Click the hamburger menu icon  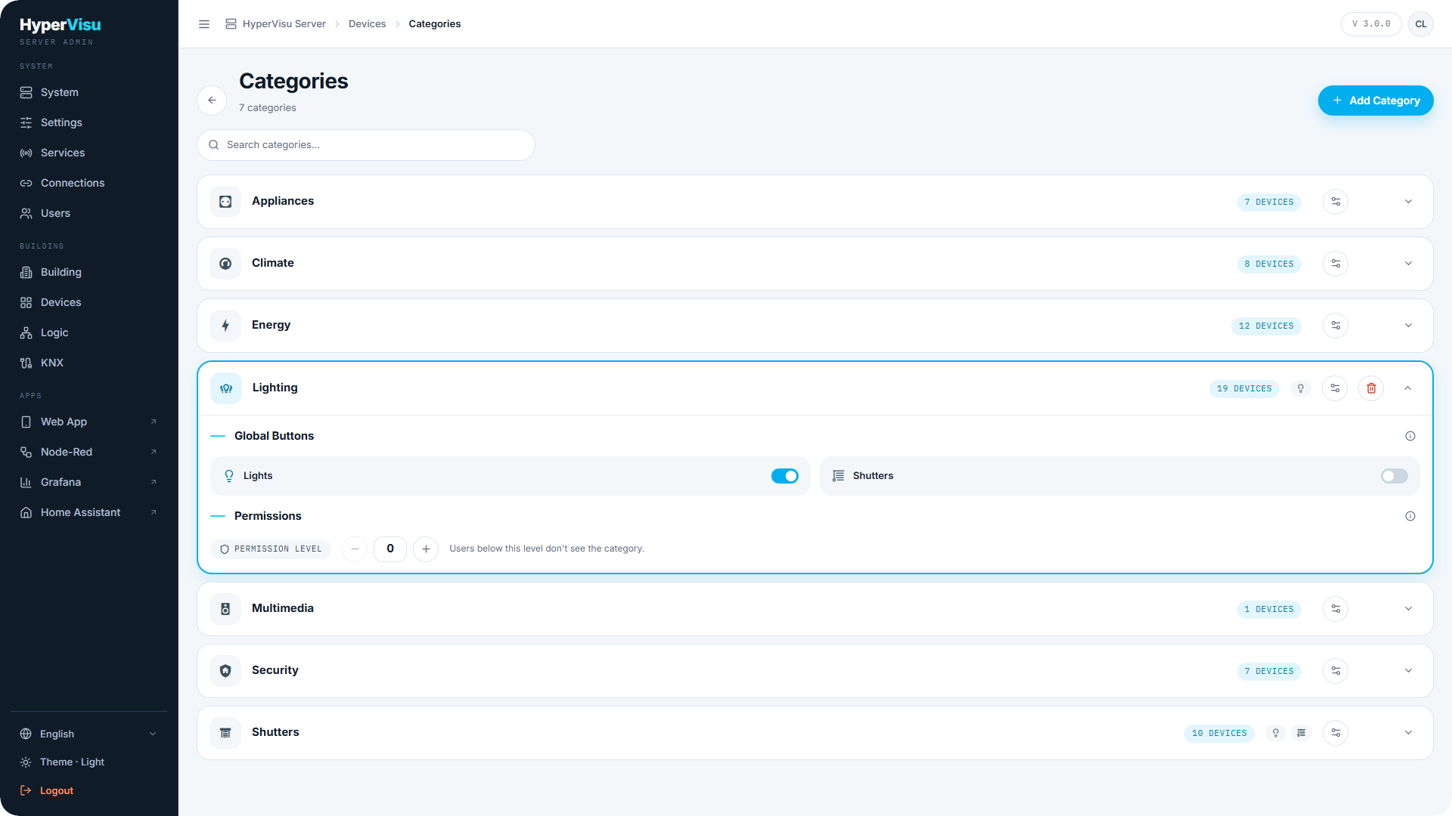[204, 24]
